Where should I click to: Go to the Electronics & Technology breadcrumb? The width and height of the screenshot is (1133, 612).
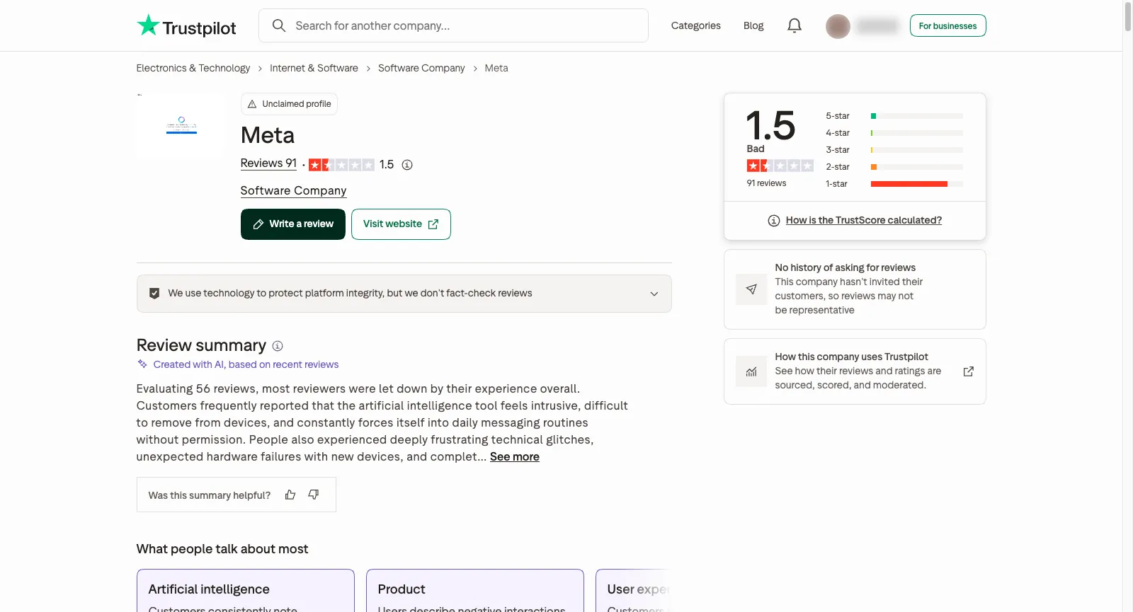[193, 68]
